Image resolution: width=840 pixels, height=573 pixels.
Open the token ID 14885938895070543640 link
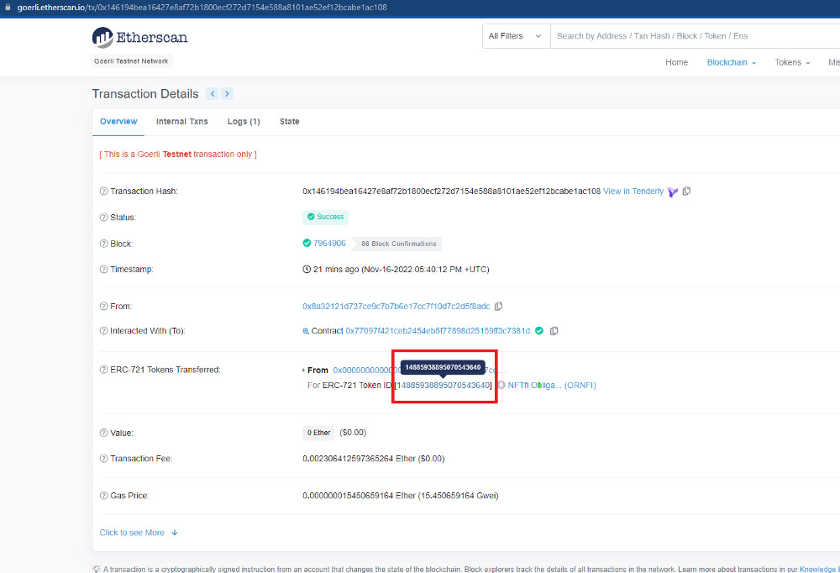tap(443, 386)
